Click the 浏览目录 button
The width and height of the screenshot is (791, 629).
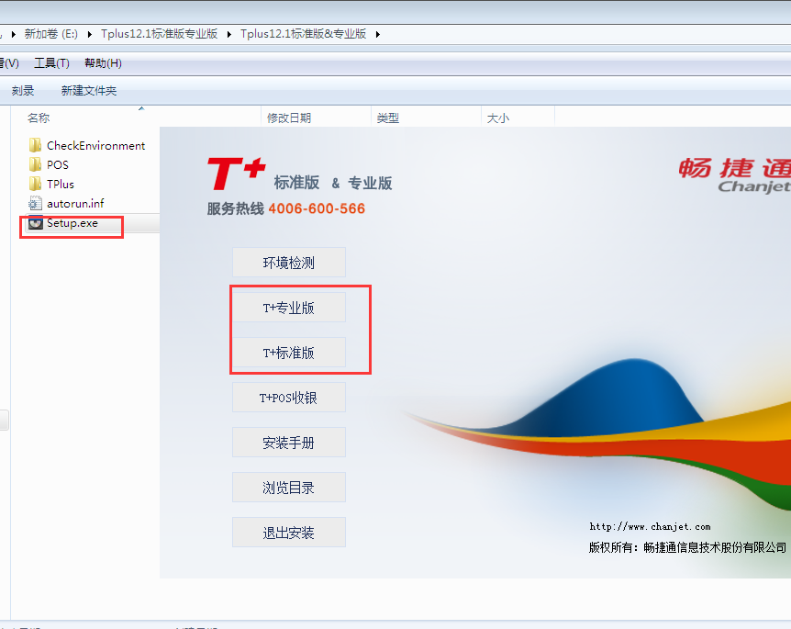pos(289,488)
